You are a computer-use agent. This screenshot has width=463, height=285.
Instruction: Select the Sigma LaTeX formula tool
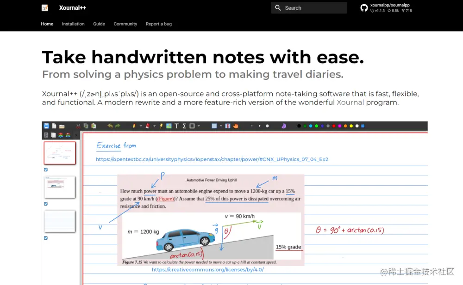point(184,126)
